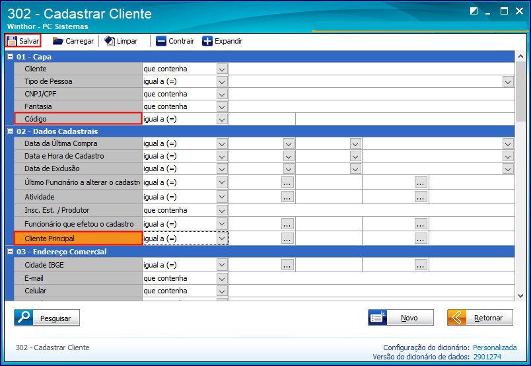Open Cliente operator dropdown
This screenshot has height=366, width=531.
pyautogui.click(x=222, y=69)
